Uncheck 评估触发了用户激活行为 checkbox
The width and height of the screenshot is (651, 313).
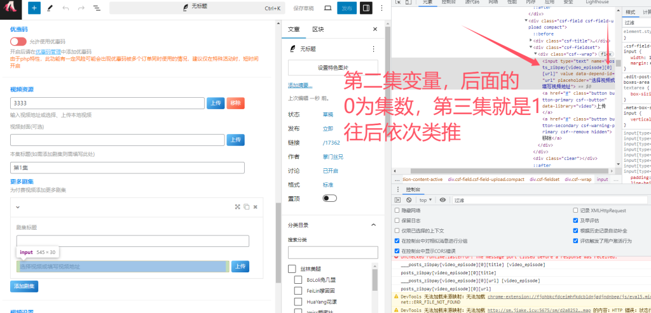coord(575,241)
